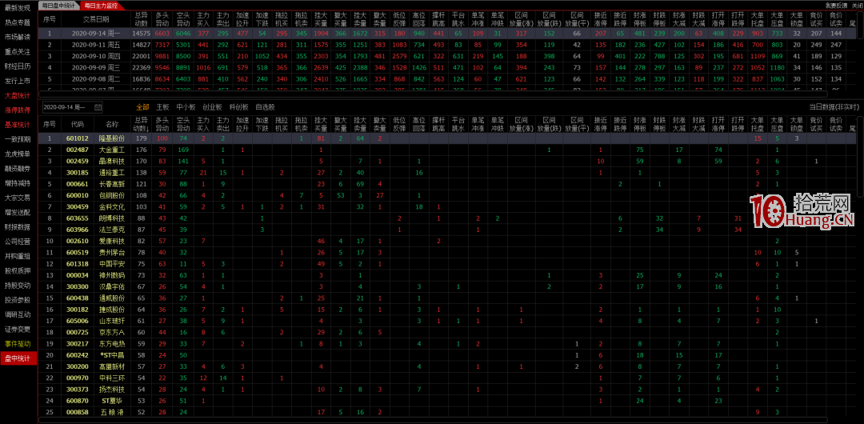Select the 2020-09-10 周四 date row
864x424 pixels.
(x=447, y=56)
